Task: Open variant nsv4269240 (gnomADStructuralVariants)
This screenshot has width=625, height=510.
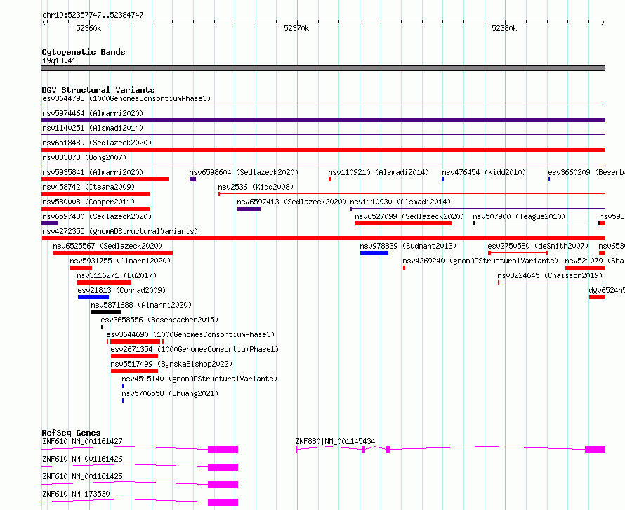Action: click(480, 261)
